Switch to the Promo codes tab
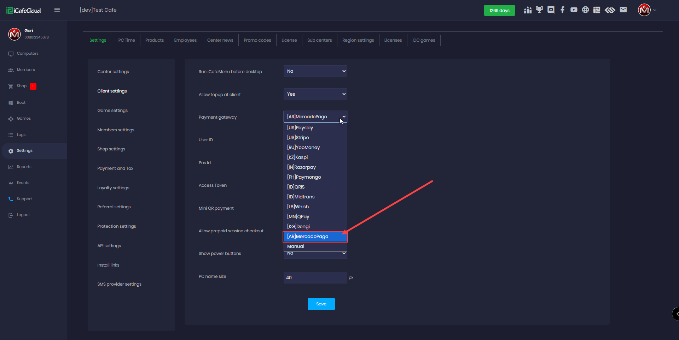The width and height of the screenshot is (679, 340). click(257, 40)
